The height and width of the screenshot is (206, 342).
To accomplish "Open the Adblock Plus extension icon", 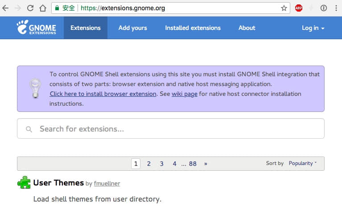I will point(298,8).
